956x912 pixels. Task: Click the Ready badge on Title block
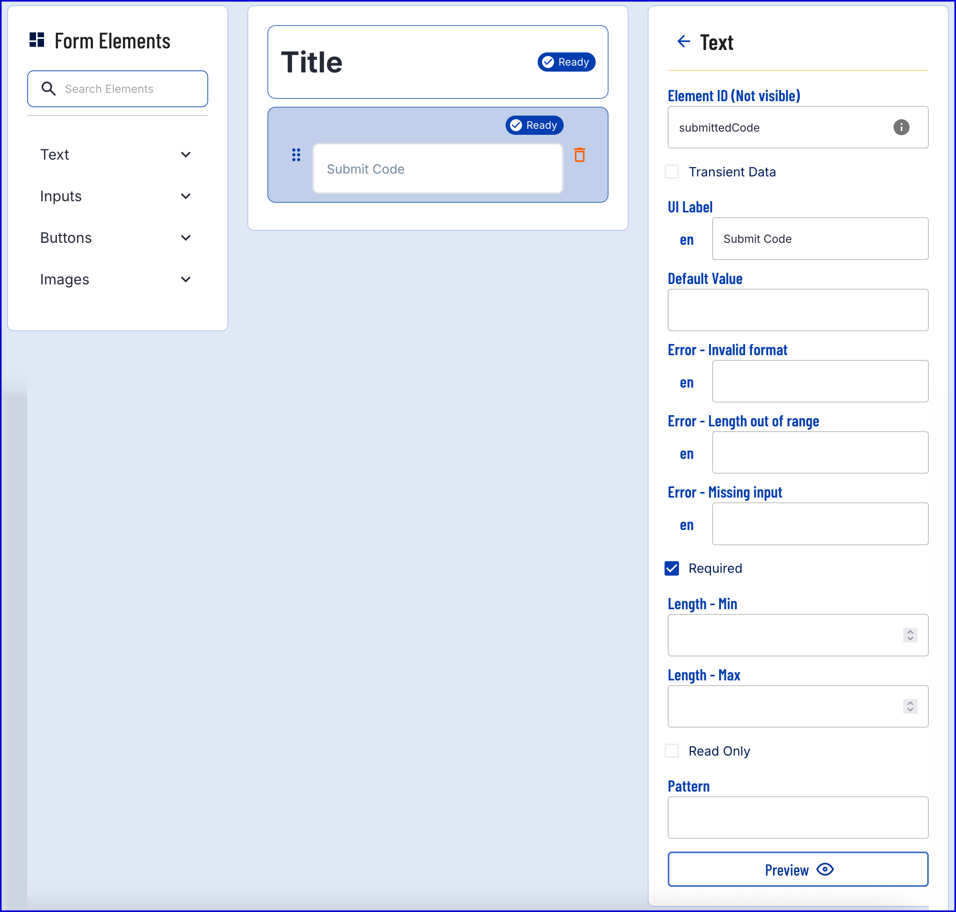(x=566, y=62)
